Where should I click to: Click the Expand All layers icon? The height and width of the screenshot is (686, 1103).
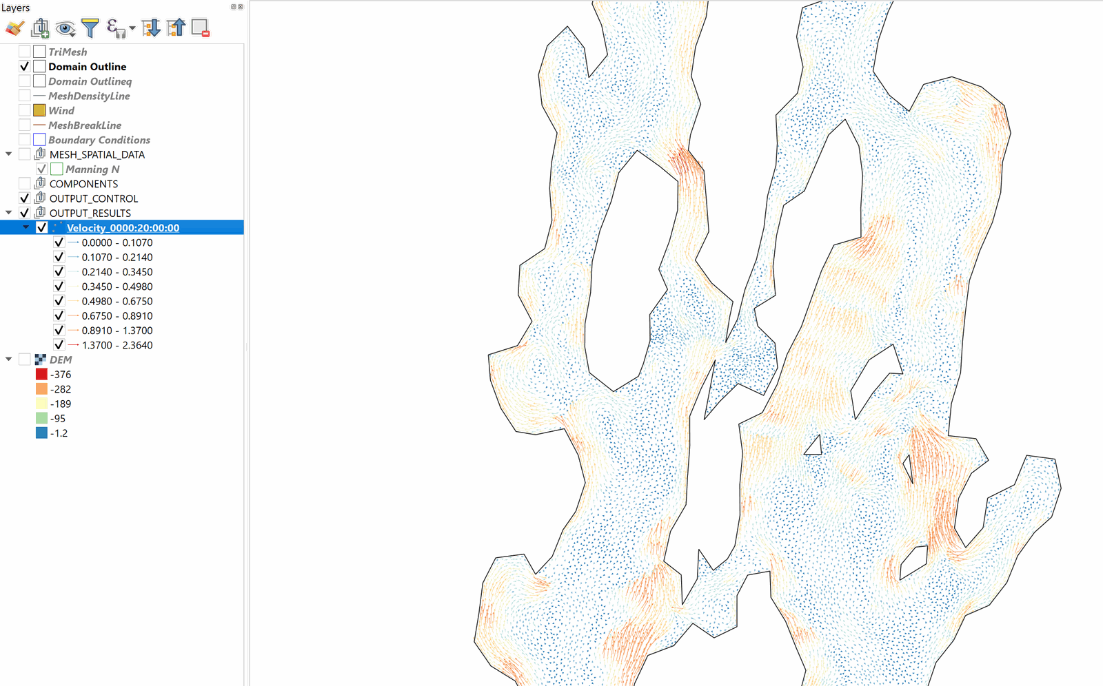tap(151, 28)
